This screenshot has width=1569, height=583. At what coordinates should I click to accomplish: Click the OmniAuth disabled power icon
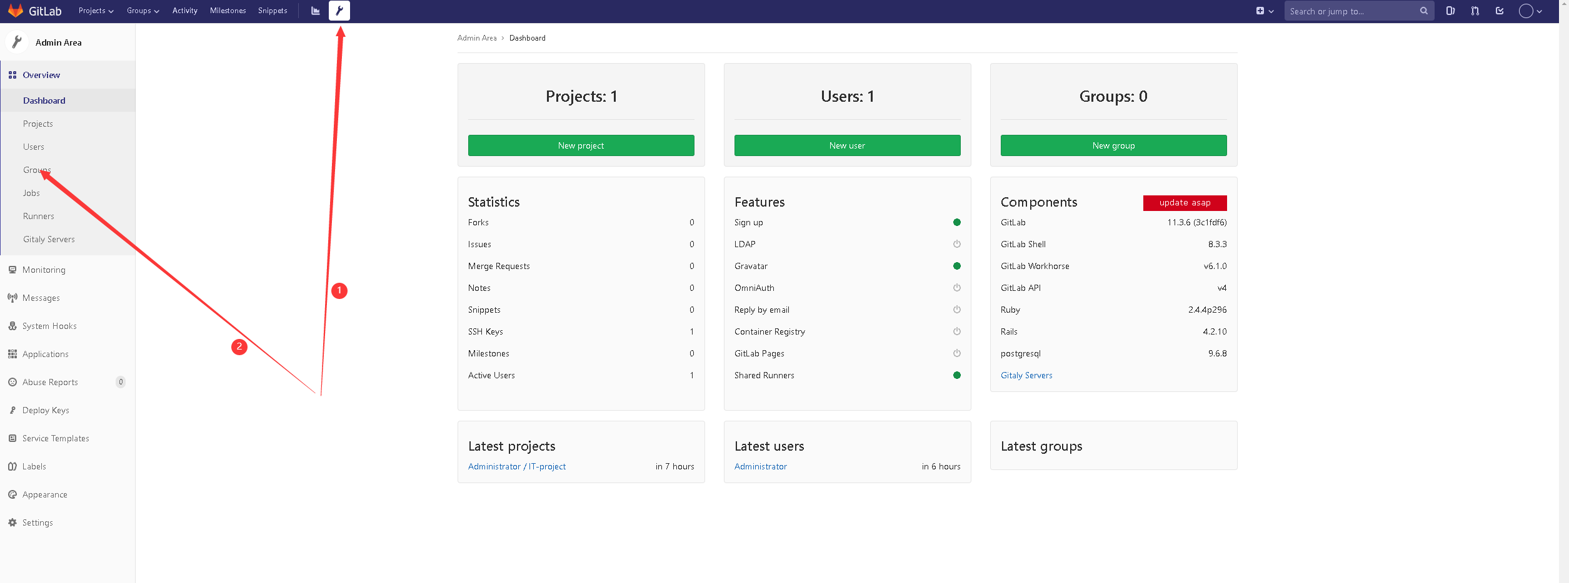(x=956, y=288)
